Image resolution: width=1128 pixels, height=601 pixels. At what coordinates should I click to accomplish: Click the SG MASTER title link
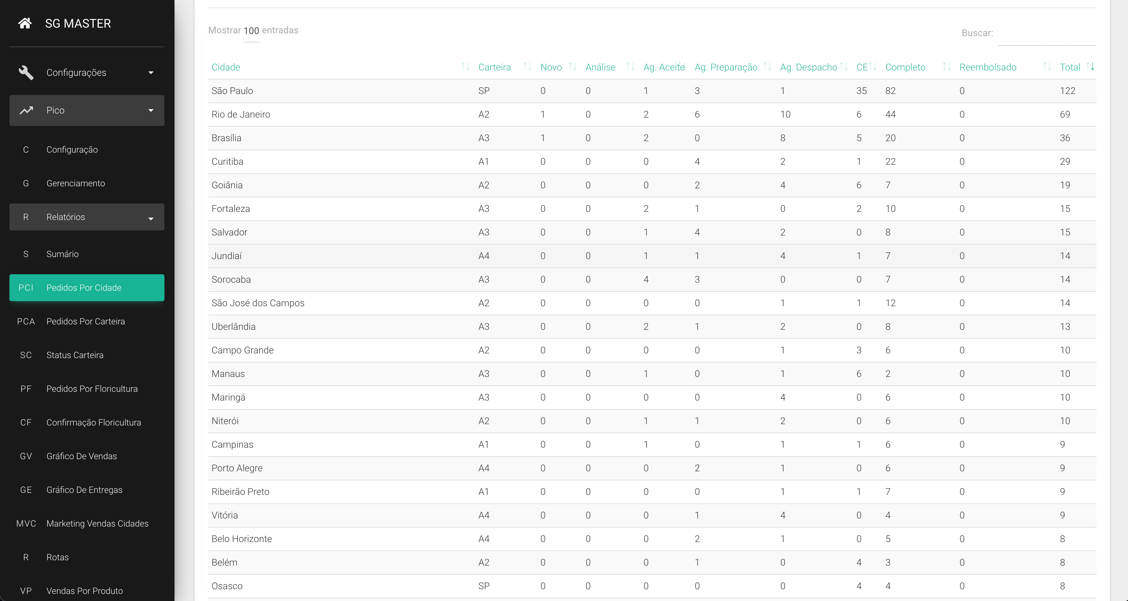(x=78, y=24)
